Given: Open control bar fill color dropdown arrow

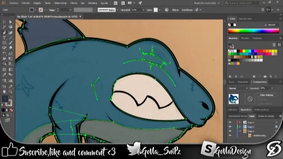Looking at the screenshot, I should (x=35, y=10).
